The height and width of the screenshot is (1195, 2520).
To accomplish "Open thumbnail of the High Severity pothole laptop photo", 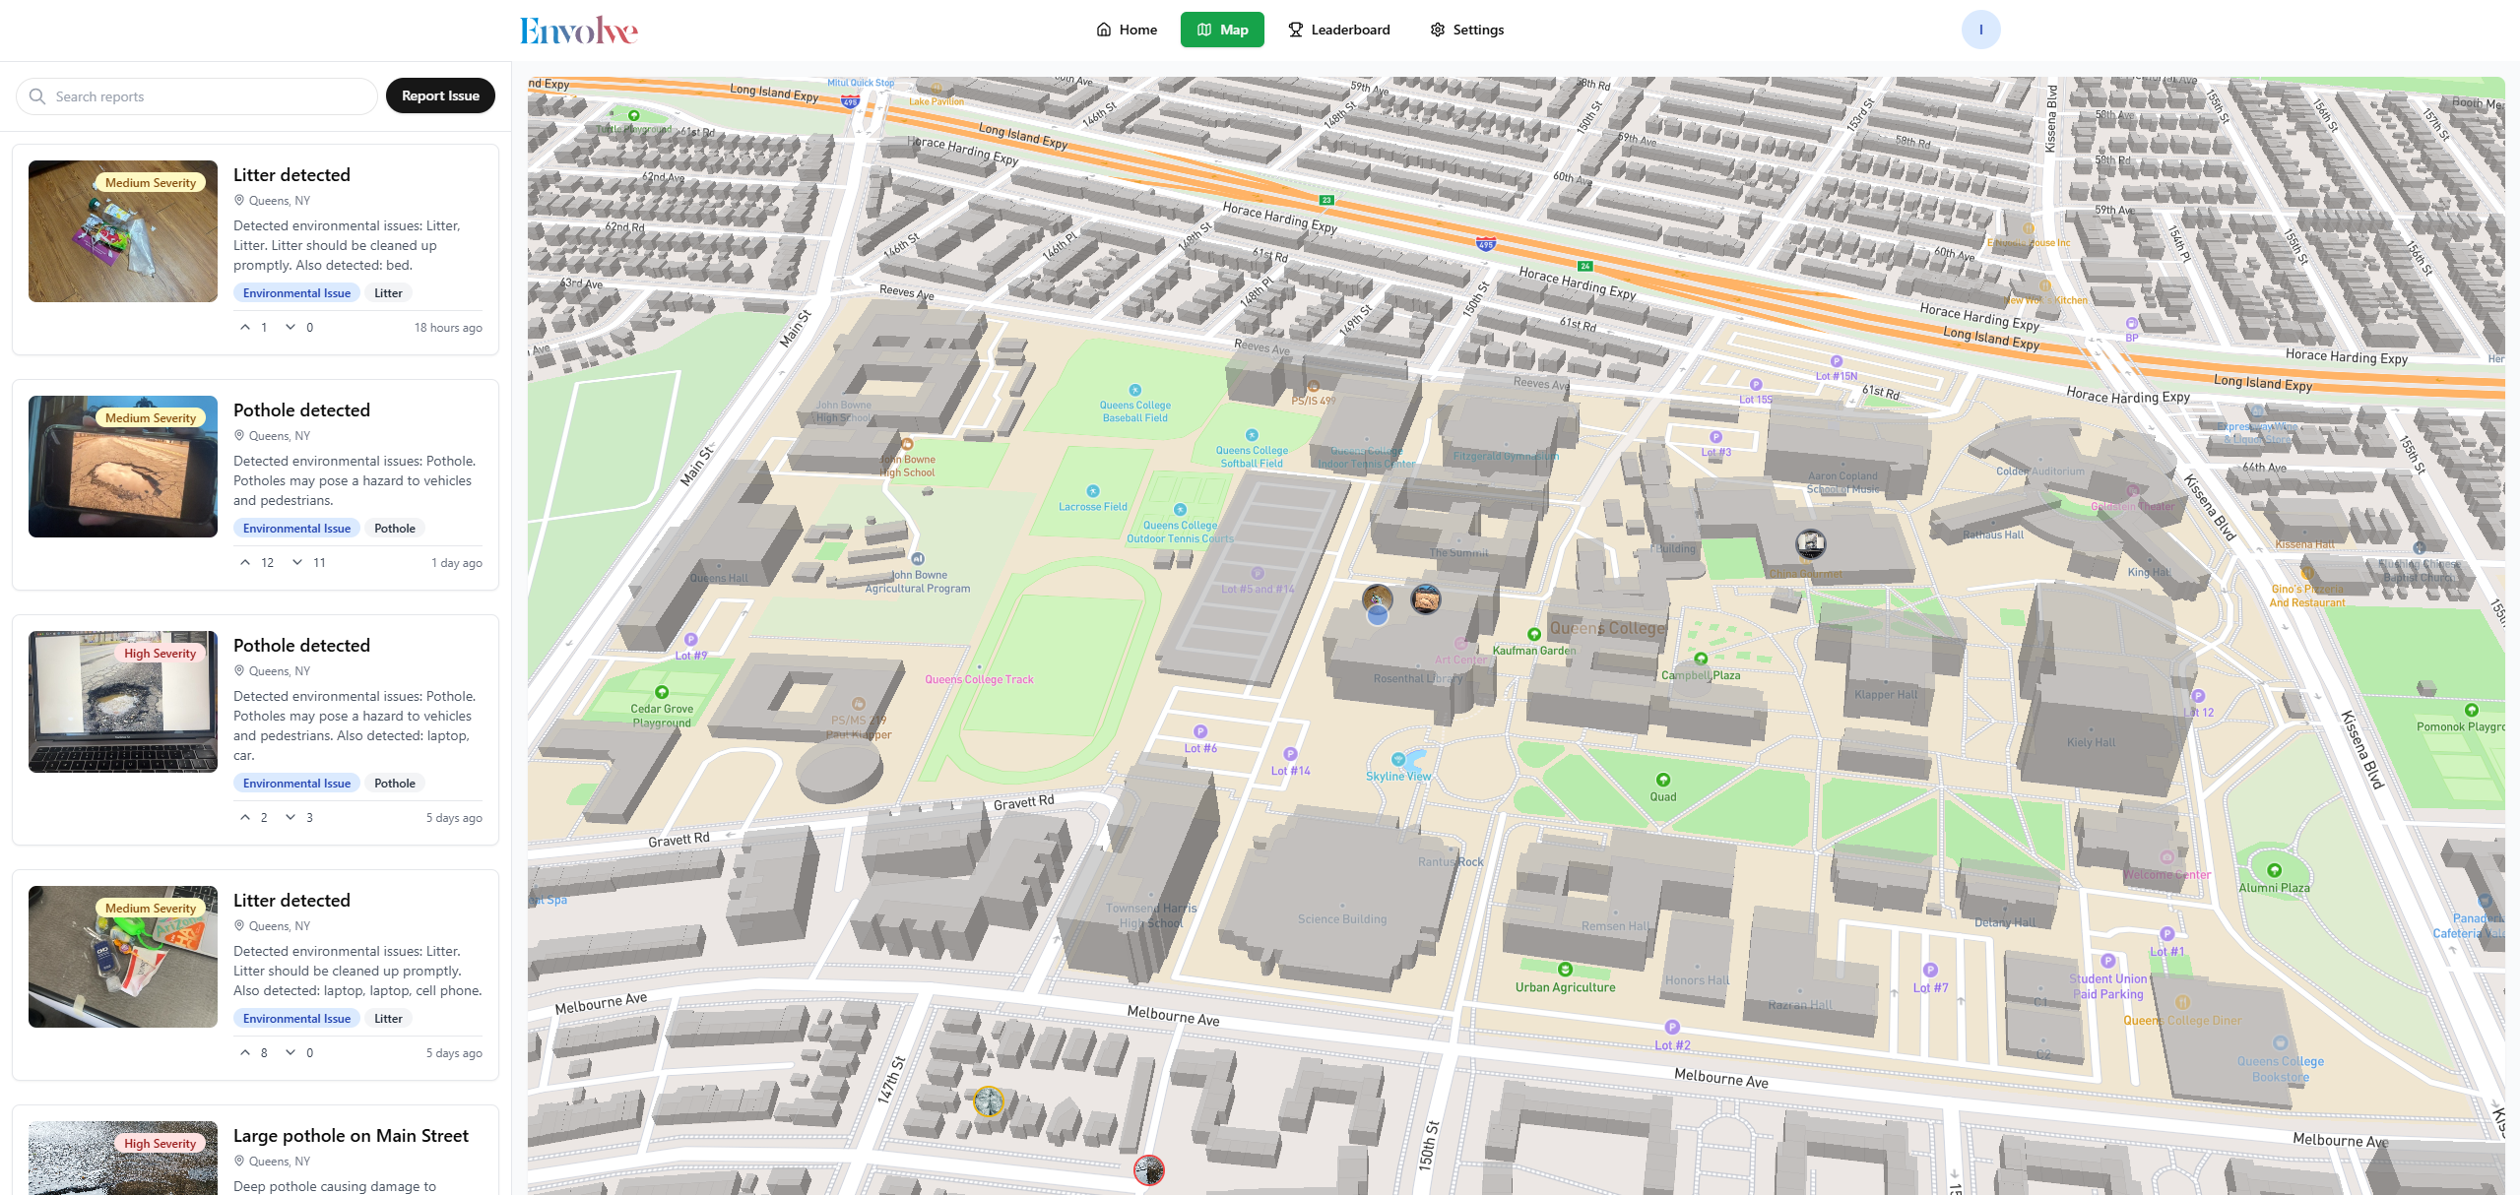I will pyautogui.click(x=123, y=702).
